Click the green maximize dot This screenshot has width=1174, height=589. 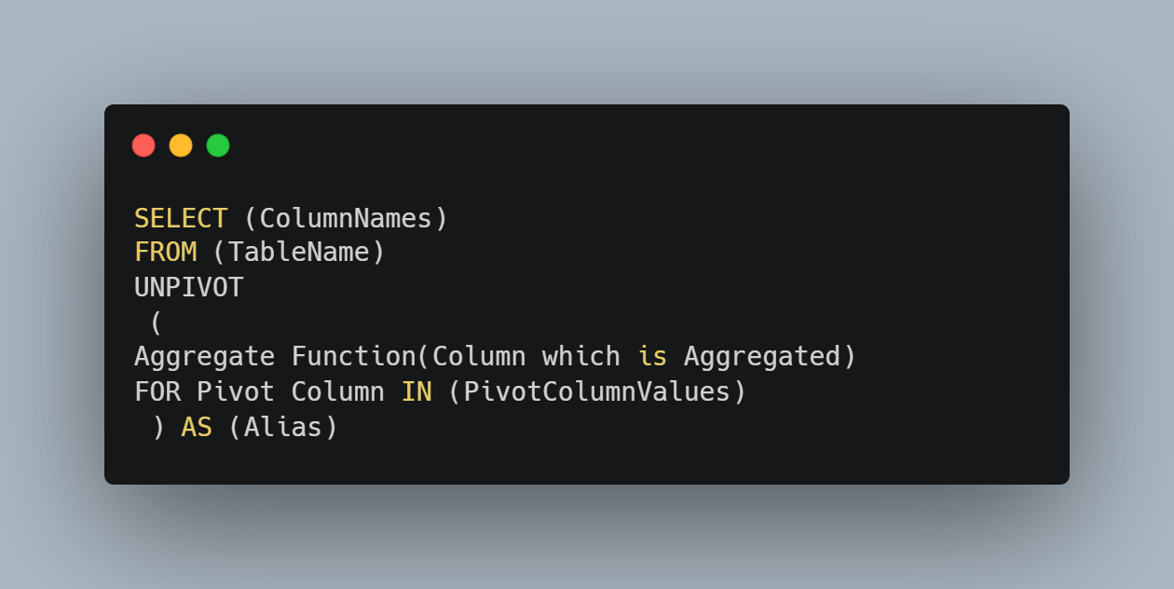(218, 145)
